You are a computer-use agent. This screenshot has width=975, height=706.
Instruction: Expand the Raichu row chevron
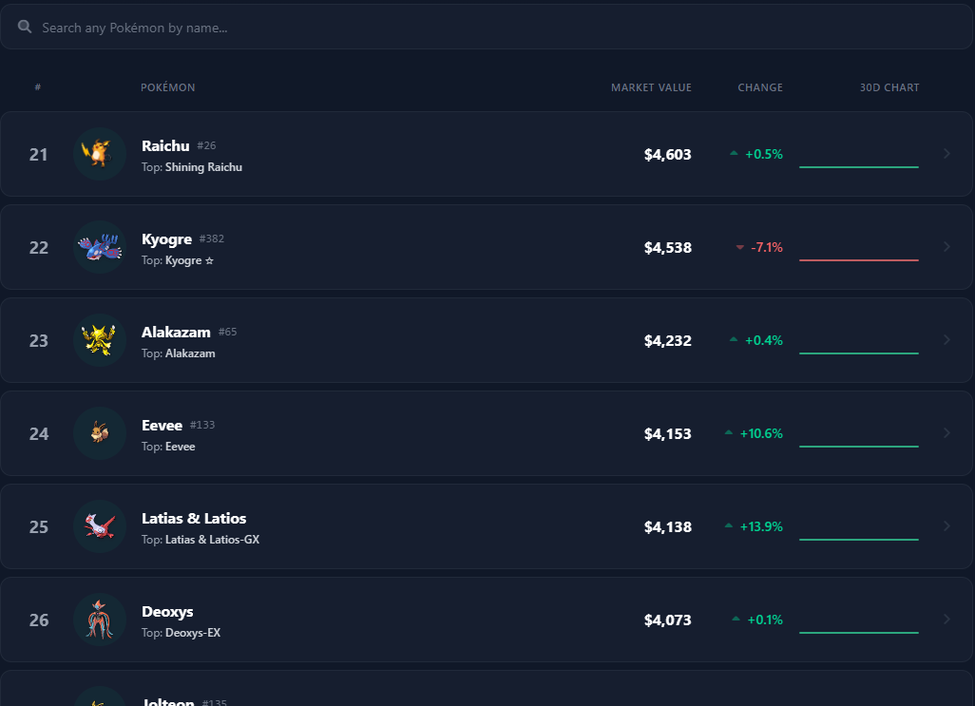pos(946,154)
